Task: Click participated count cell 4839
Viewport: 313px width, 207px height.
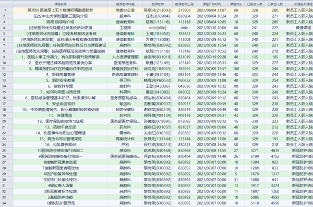Action: click(x=275, y=151)
